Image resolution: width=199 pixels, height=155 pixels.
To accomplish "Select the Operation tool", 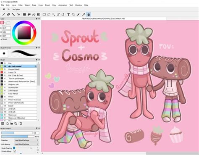I will [73, 14].
